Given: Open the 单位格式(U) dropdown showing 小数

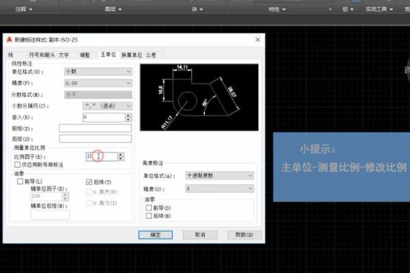Looking at the screenshot, I should click(98, 71).
